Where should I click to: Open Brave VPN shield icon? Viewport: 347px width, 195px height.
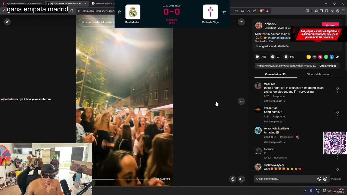tap(338, 11)
